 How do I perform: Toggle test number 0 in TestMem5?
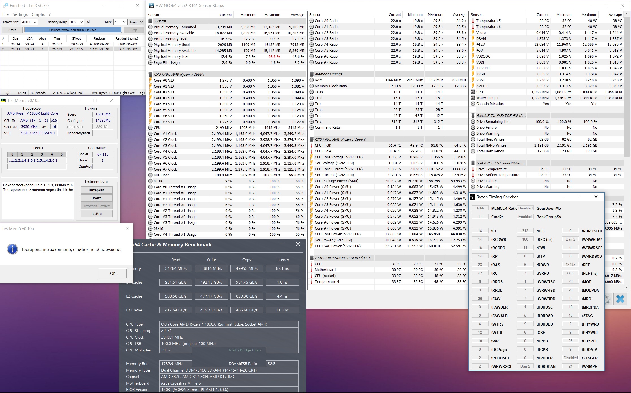click(12, 154)
